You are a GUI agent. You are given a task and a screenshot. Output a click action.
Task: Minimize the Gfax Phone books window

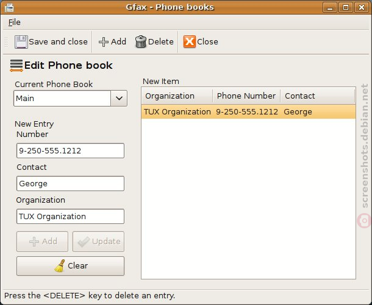[x=330, y=7]
